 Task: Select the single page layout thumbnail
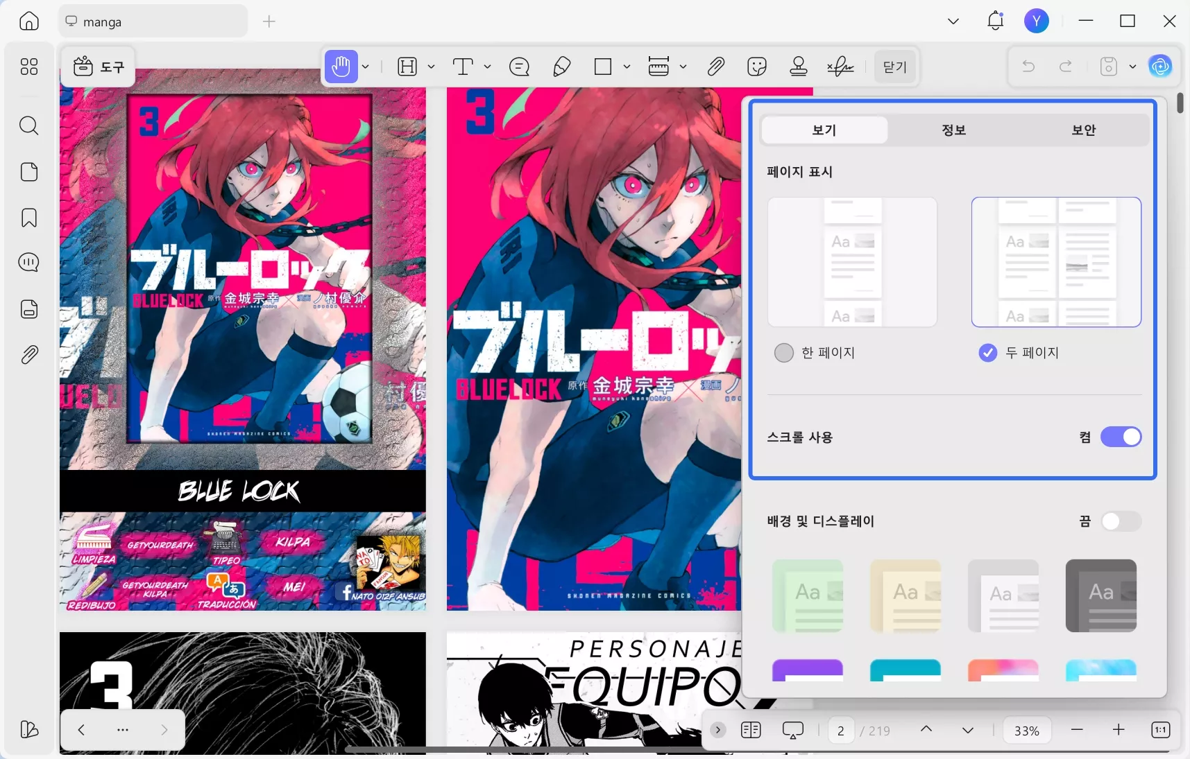pyautogui.click(x=852, y=262)
